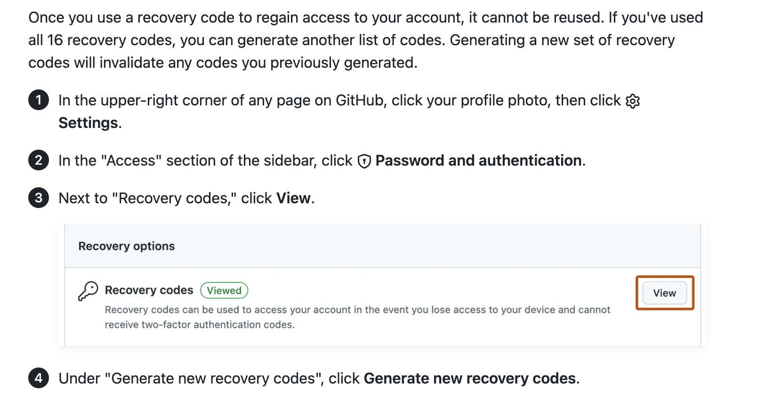Click the numbered circle for step 2

point(39,160)
